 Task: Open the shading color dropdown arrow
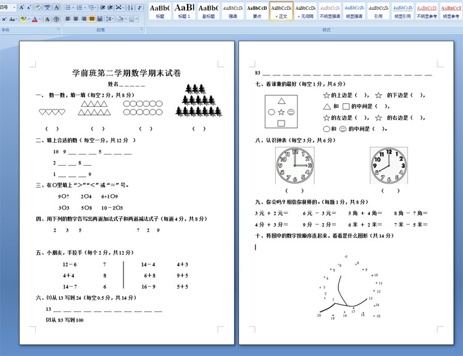pyautogui.click(x=125, y=19)
